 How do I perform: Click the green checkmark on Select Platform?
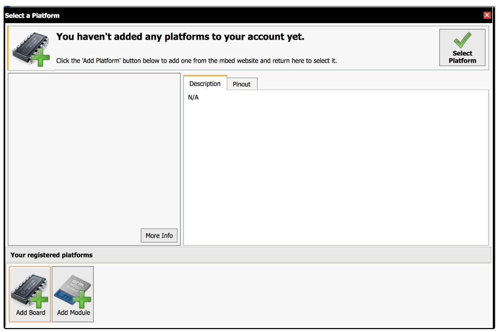(x=462, y=40)
